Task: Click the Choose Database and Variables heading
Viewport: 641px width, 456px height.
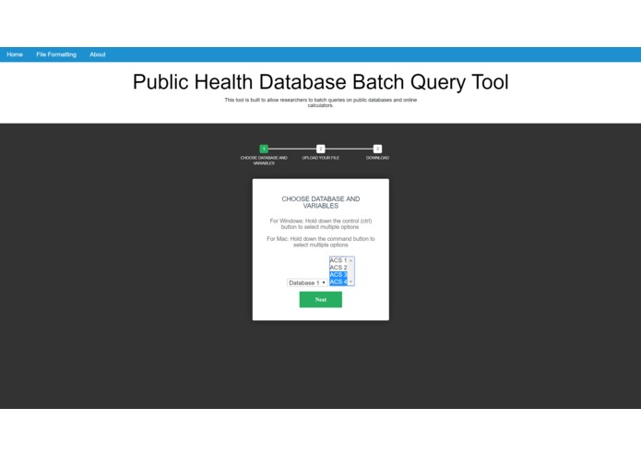Action: 321,202
